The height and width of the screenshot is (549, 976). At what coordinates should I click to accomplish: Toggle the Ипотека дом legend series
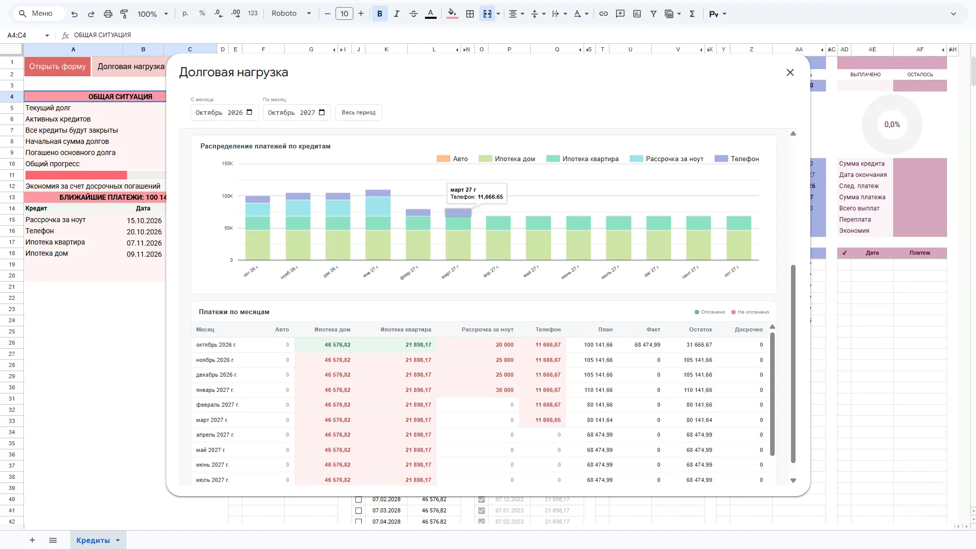(x=507, y=159)
